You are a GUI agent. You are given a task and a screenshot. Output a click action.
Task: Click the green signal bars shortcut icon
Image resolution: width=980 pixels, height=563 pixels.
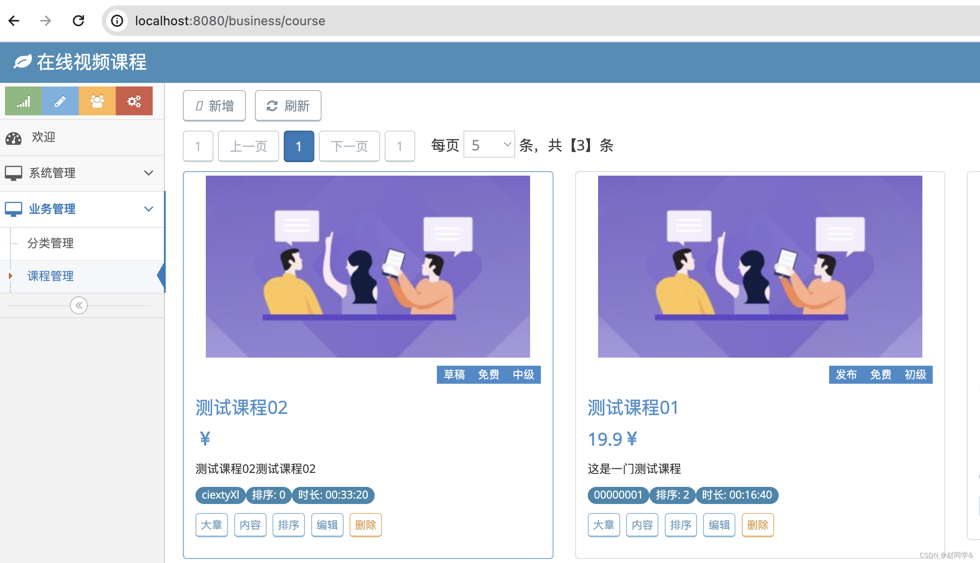pos(23,101)
